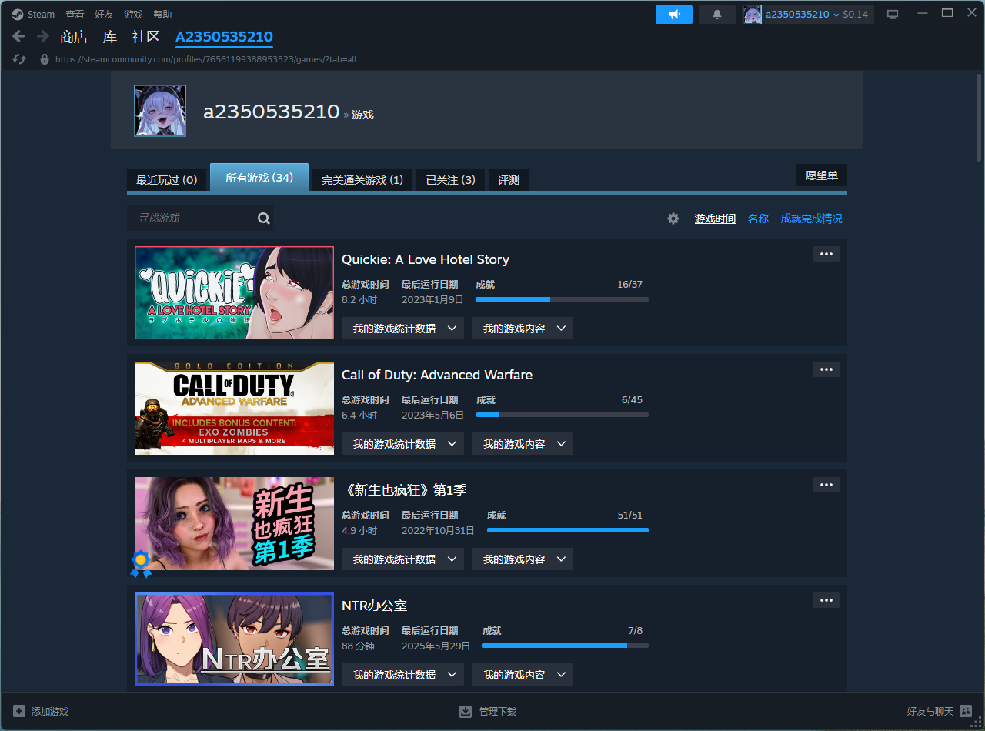Expand game content dropdown for NTR办公室

(x=522, y=675)
